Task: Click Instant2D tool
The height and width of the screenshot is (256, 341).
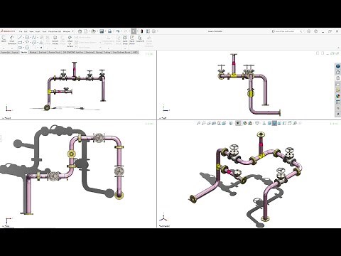Action: click(x=140, y=39)
